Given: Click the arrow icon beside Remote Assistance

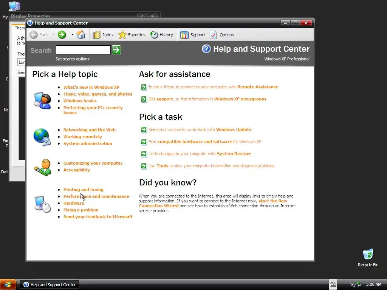Looking at the screenshot, I should coord(144,87).
